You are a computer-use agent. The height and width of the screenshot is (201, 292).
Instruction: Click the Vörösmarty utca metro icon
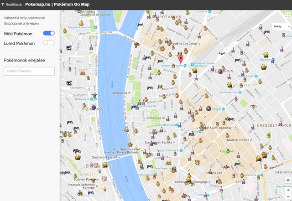coord(240,92)
